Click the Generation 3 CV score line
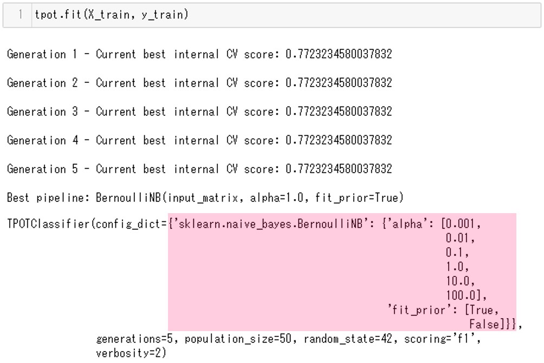The height and width of the screenshot is (363, 544). pos(199,112)
